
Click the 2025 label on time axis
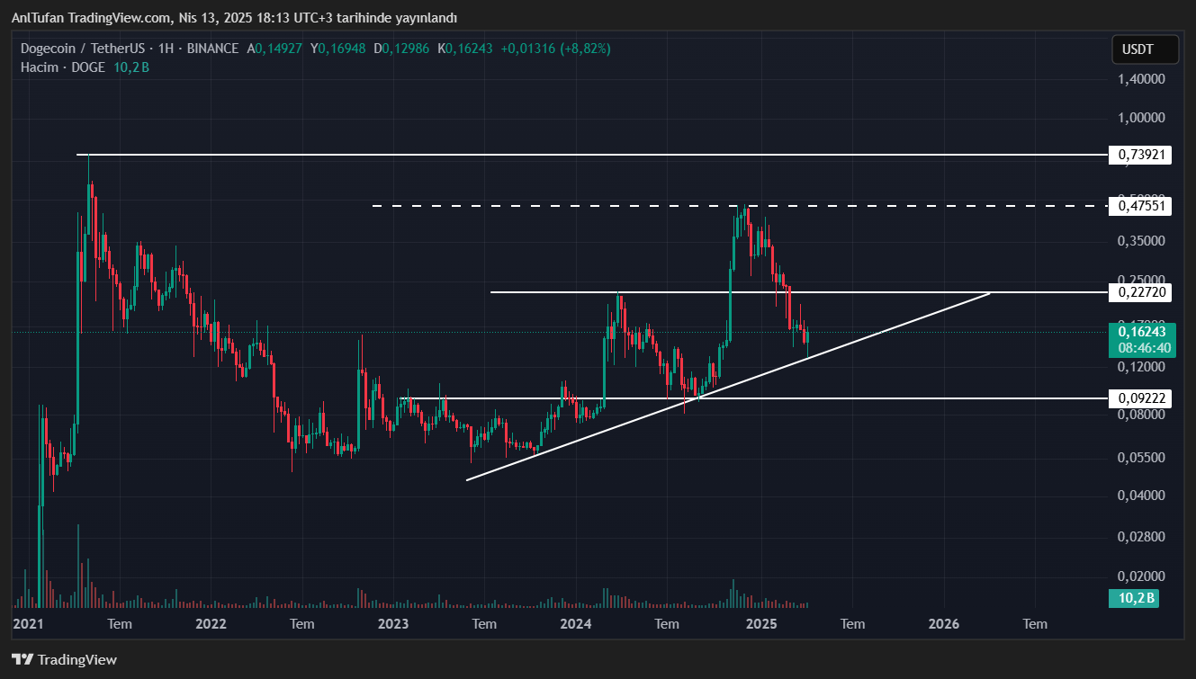[x=761, y=623]
